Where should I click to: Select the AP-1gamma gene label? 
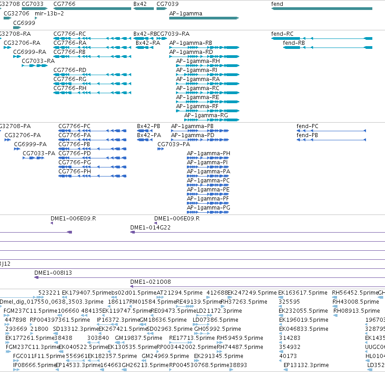(x=185, y=14)
